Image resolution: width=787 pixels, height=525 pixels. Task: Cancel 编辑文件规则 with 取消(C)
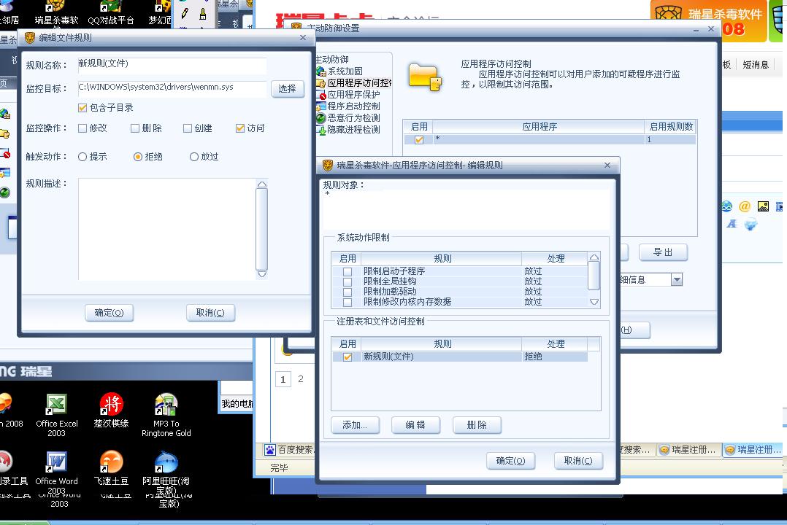pos(210,313)
